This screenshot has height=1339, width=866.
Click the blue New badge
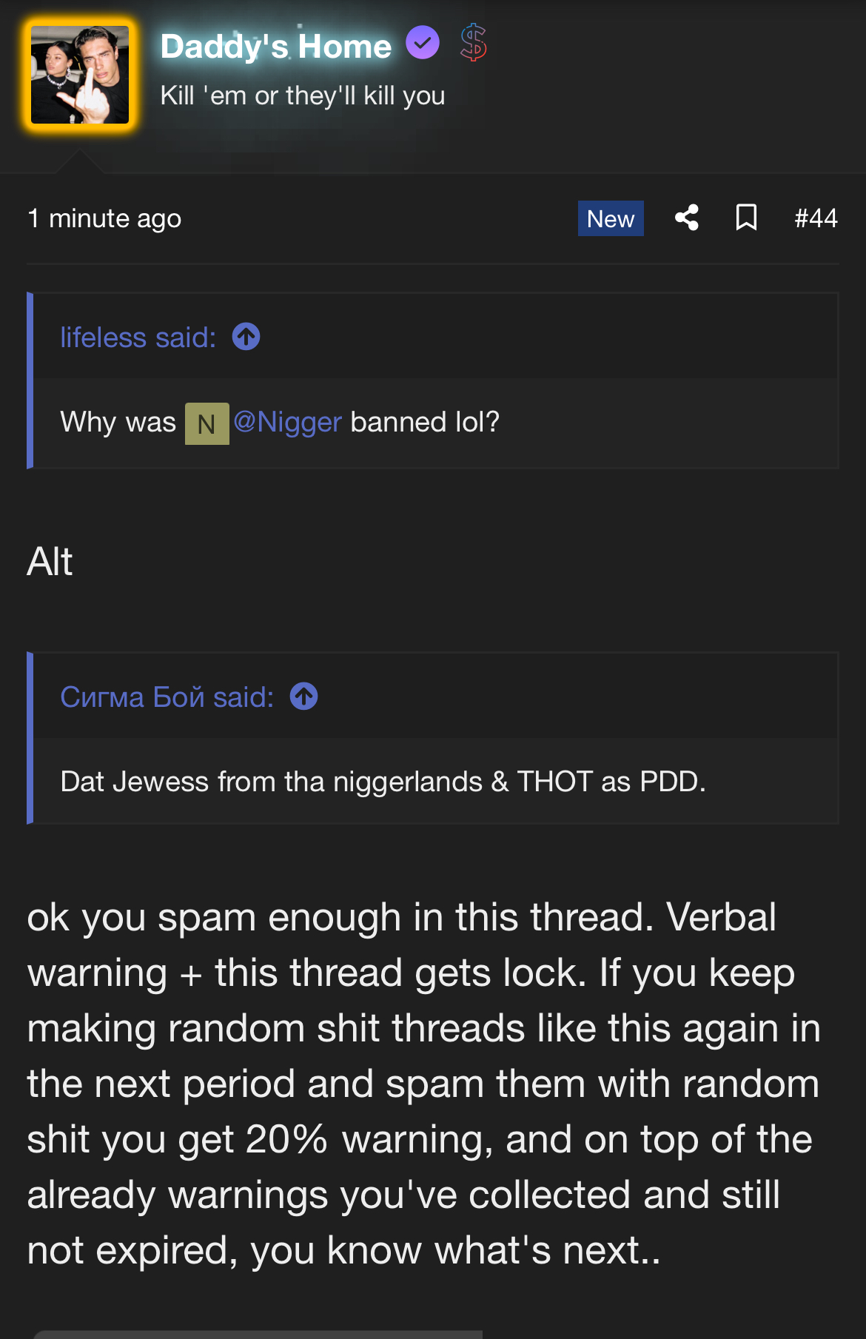(x=611, y=218)
